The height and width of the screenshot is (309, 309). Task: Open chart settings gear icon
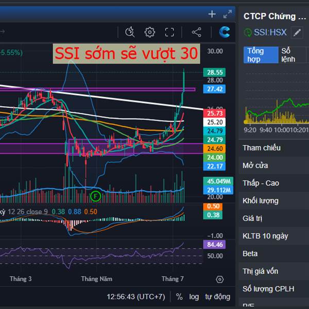150,32
